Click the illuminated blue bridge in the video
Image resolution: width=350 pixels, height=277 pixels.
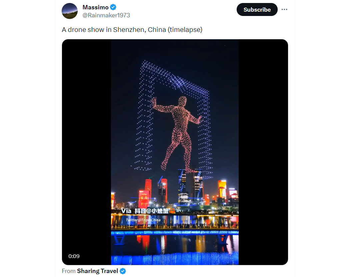click(x=175, y=232)
